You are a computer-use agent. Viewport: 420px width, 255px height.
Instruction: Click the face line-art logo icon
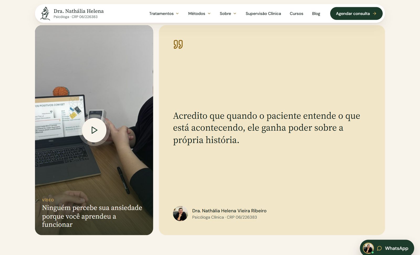point(45,13)
